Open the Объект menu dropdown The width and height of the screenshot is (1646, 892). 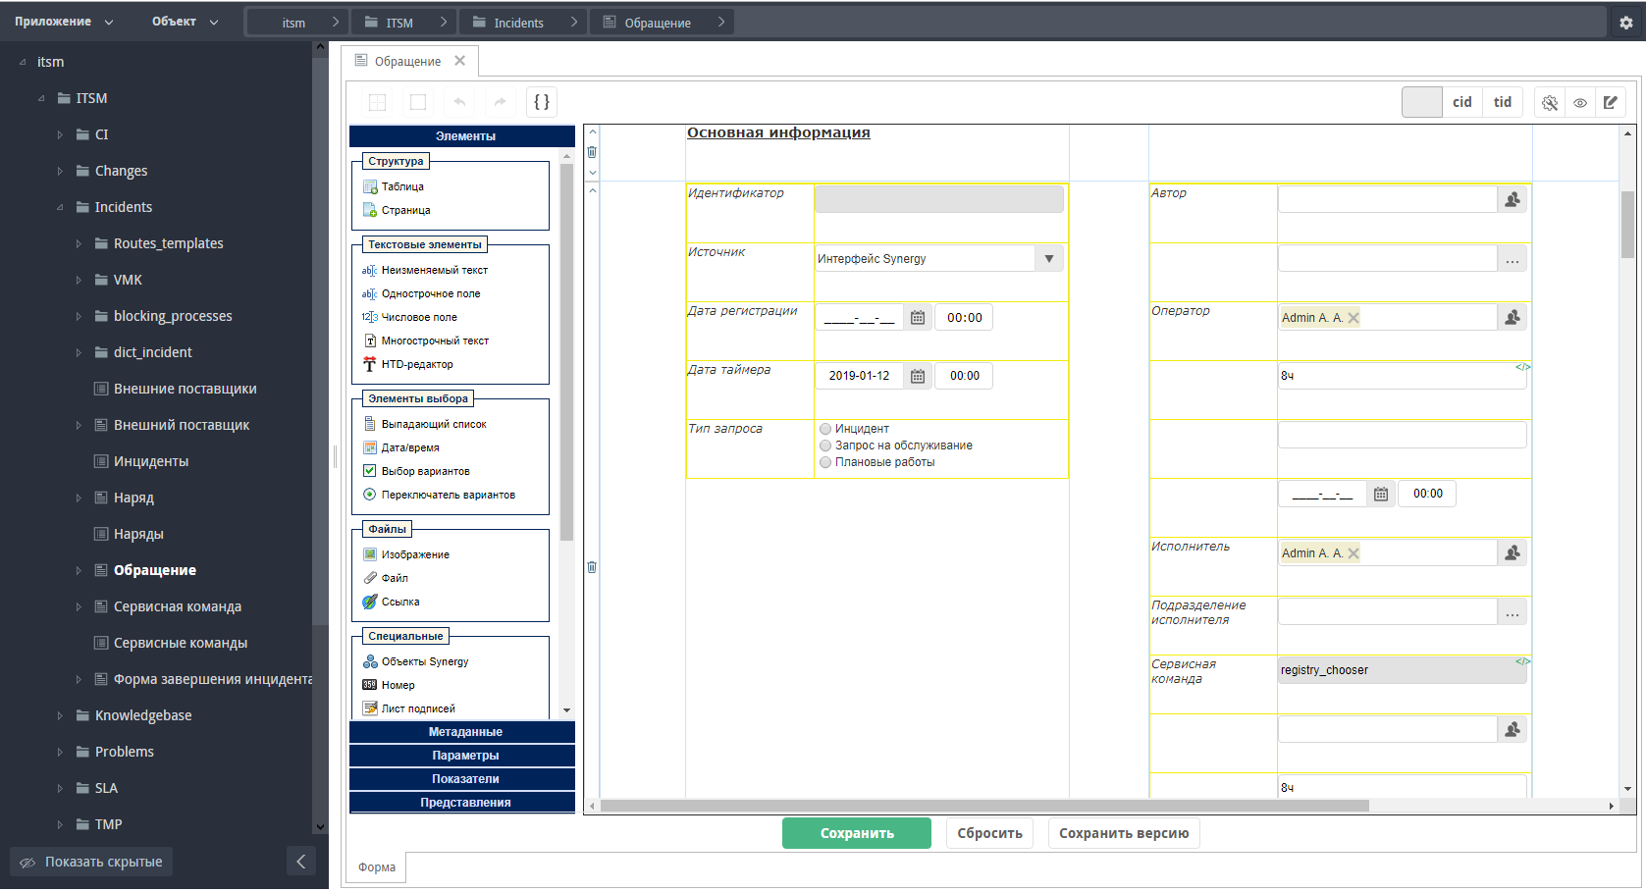[x=185, y=22]
